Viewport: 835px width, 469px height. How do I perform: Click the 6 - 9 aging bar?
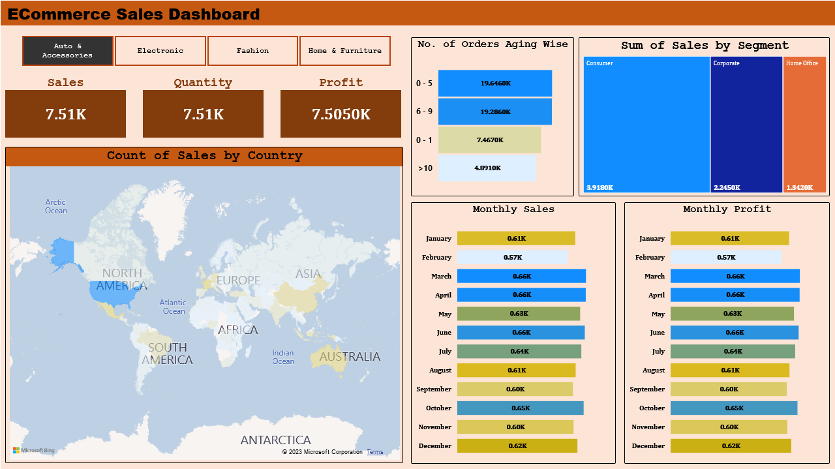point(495,112)
